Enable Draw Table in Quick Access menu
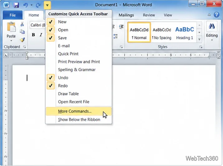This screenshot has height=166, width=223. coord(78,94)
